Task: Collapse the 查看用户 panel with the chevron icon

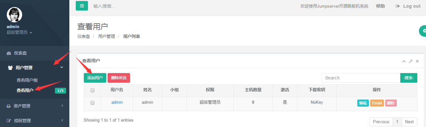Action: click(404, 61)
